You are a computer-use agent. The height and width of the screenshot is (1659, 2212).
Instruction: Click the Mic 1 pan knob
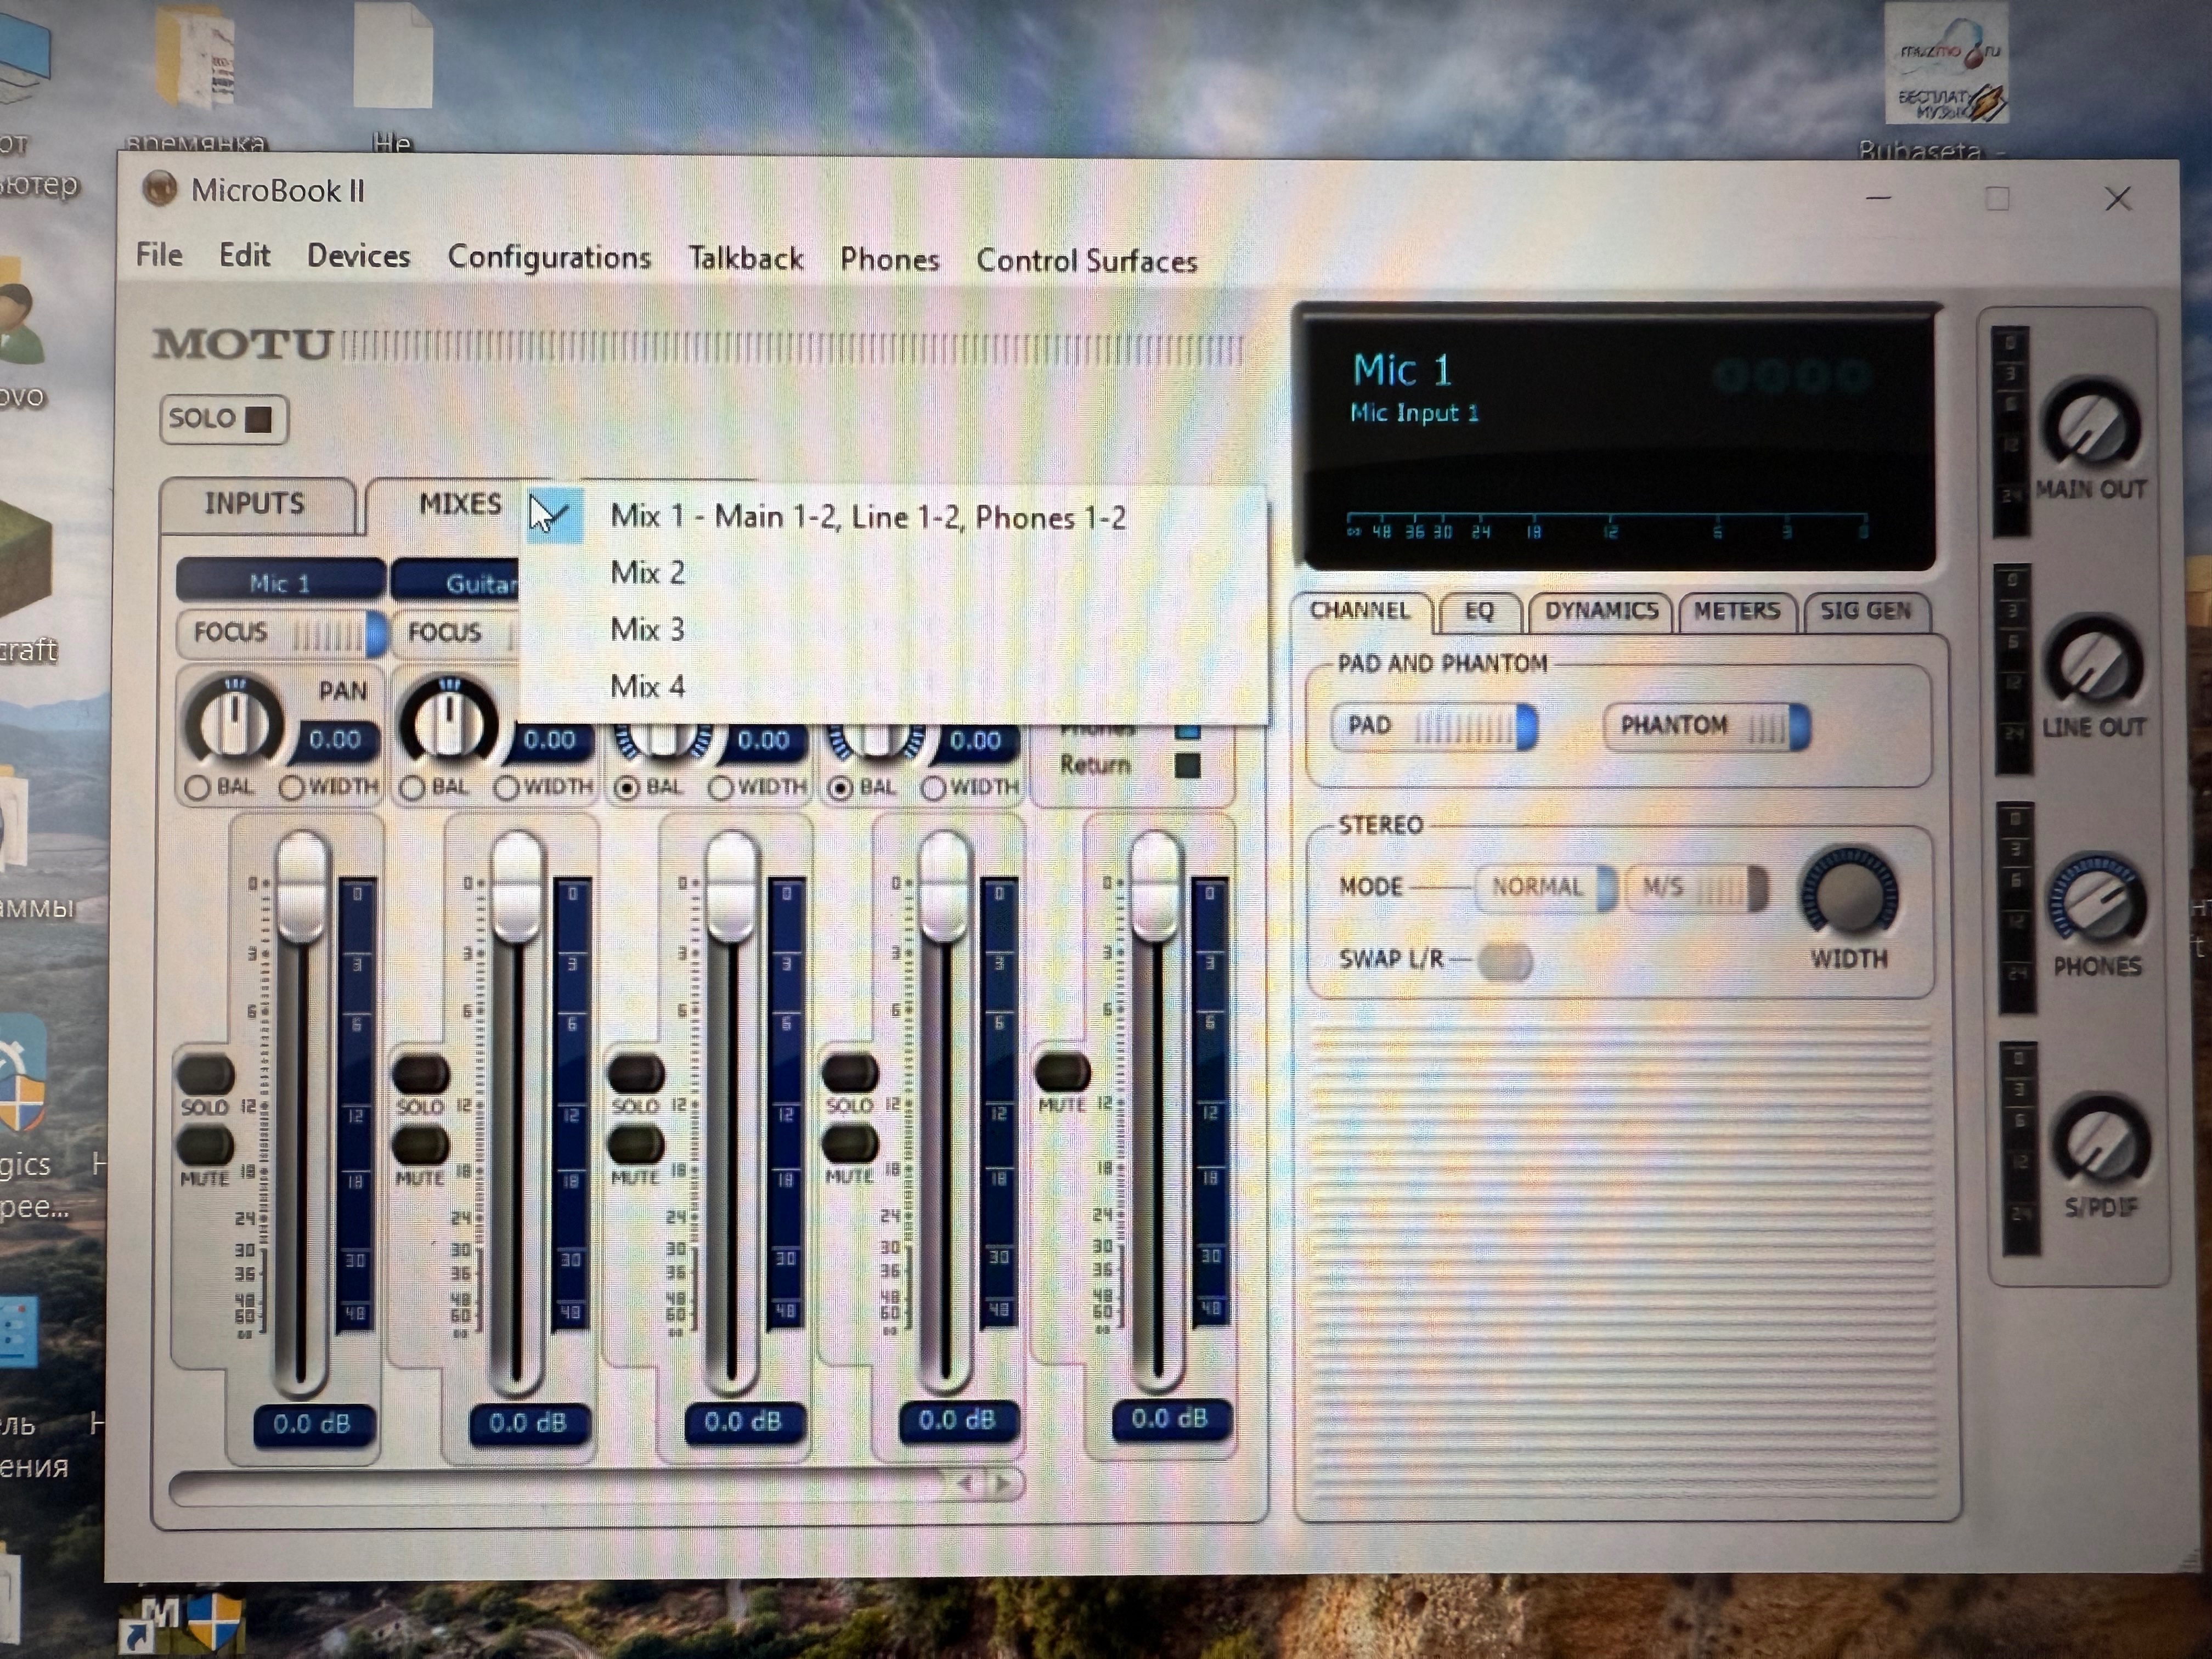(x=234, y=722)
